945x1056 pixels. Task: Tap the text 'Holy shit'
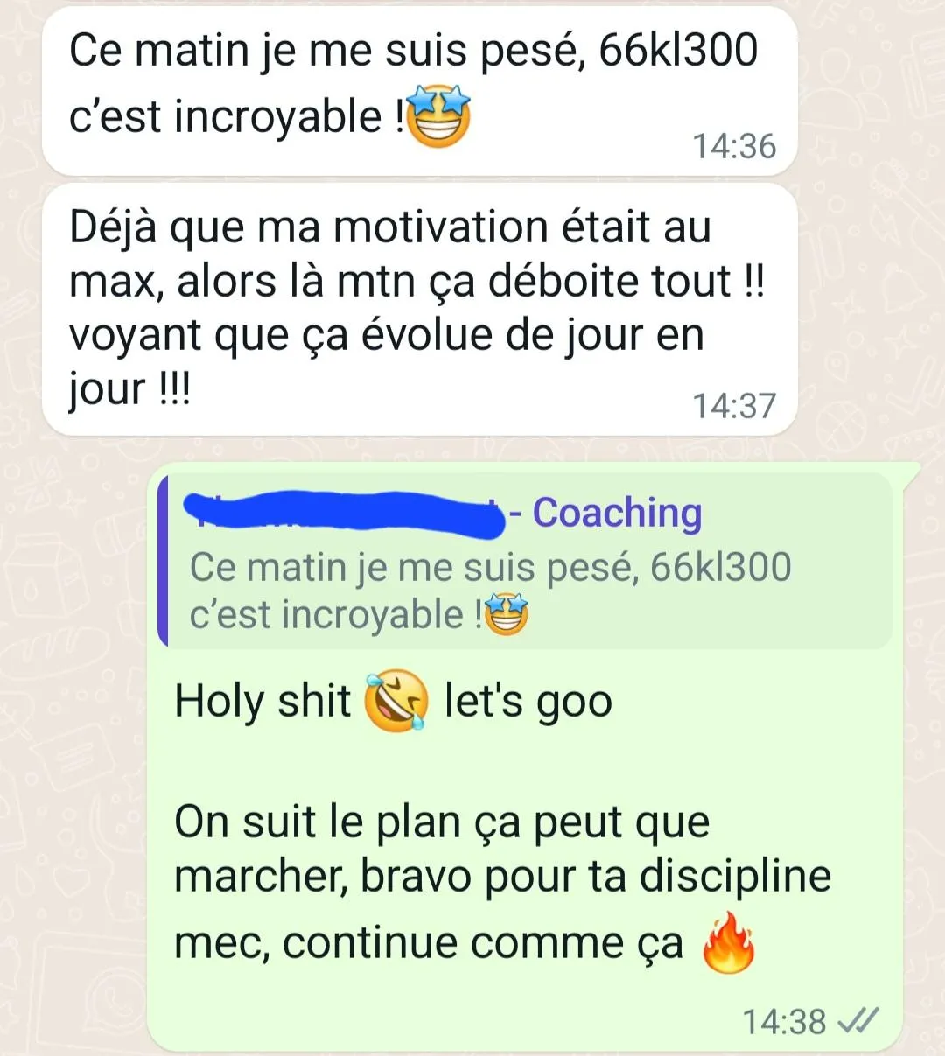pyautogui.click(x=262, y=701)
